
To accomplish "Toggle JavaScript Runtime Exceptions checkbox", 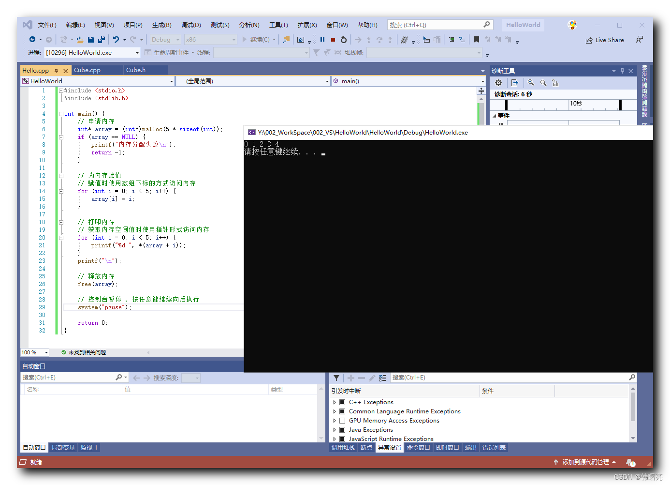I will [342, 439].
